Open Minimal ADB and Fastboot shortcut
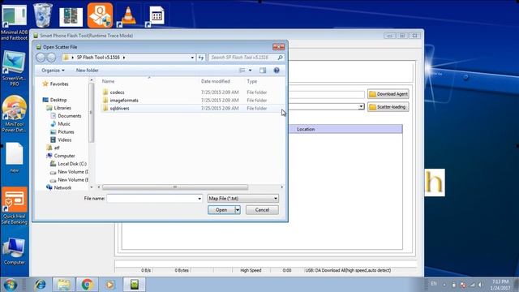This screenshot has width=519, height=292. (x=15, y=22)
